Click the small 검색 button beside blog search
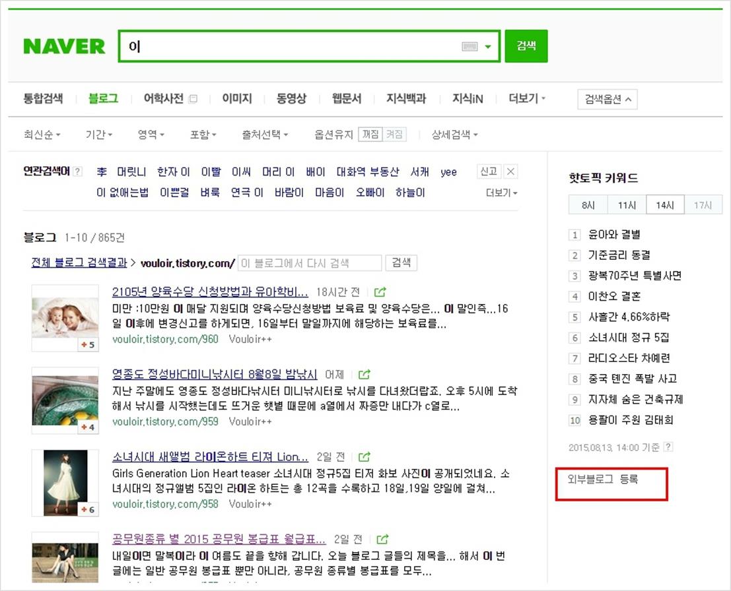 click(x=401, y=263)
